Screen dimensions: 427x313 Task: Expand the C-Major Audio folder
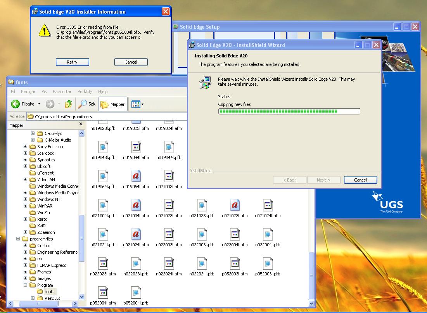33,140
